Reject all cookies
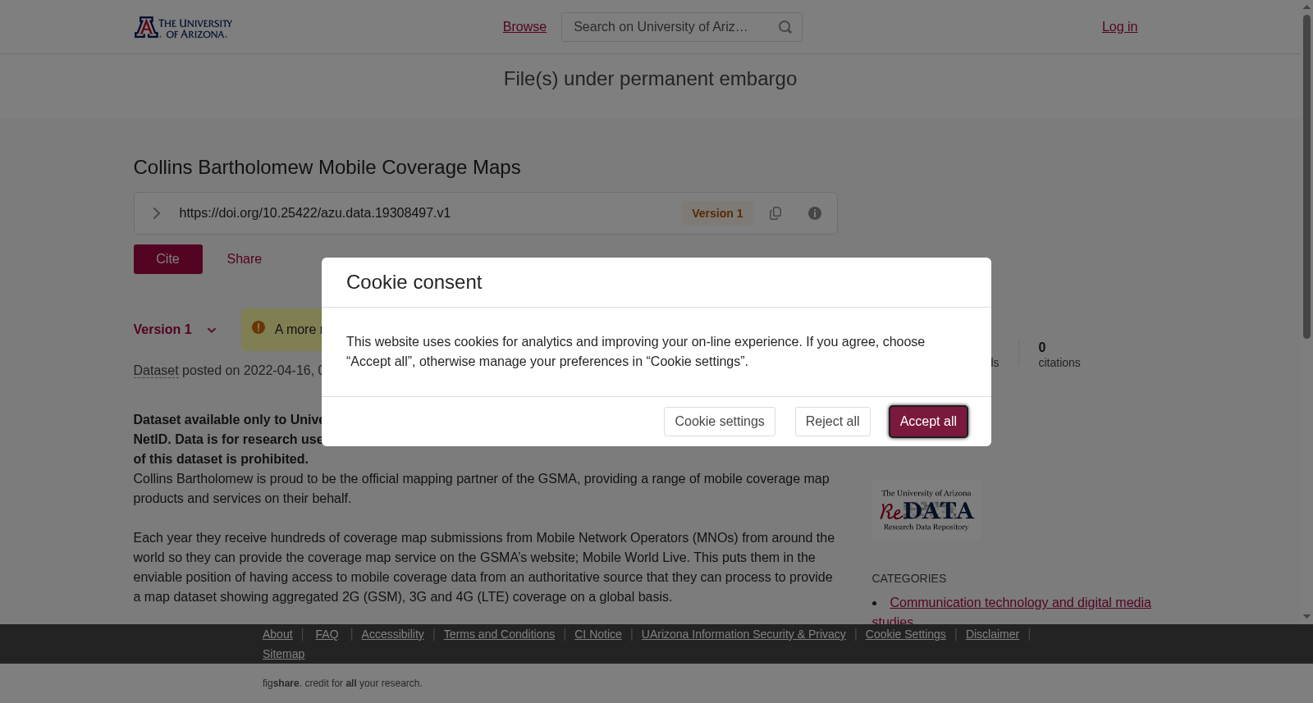 pyautogui.click(x=832, y=422)
